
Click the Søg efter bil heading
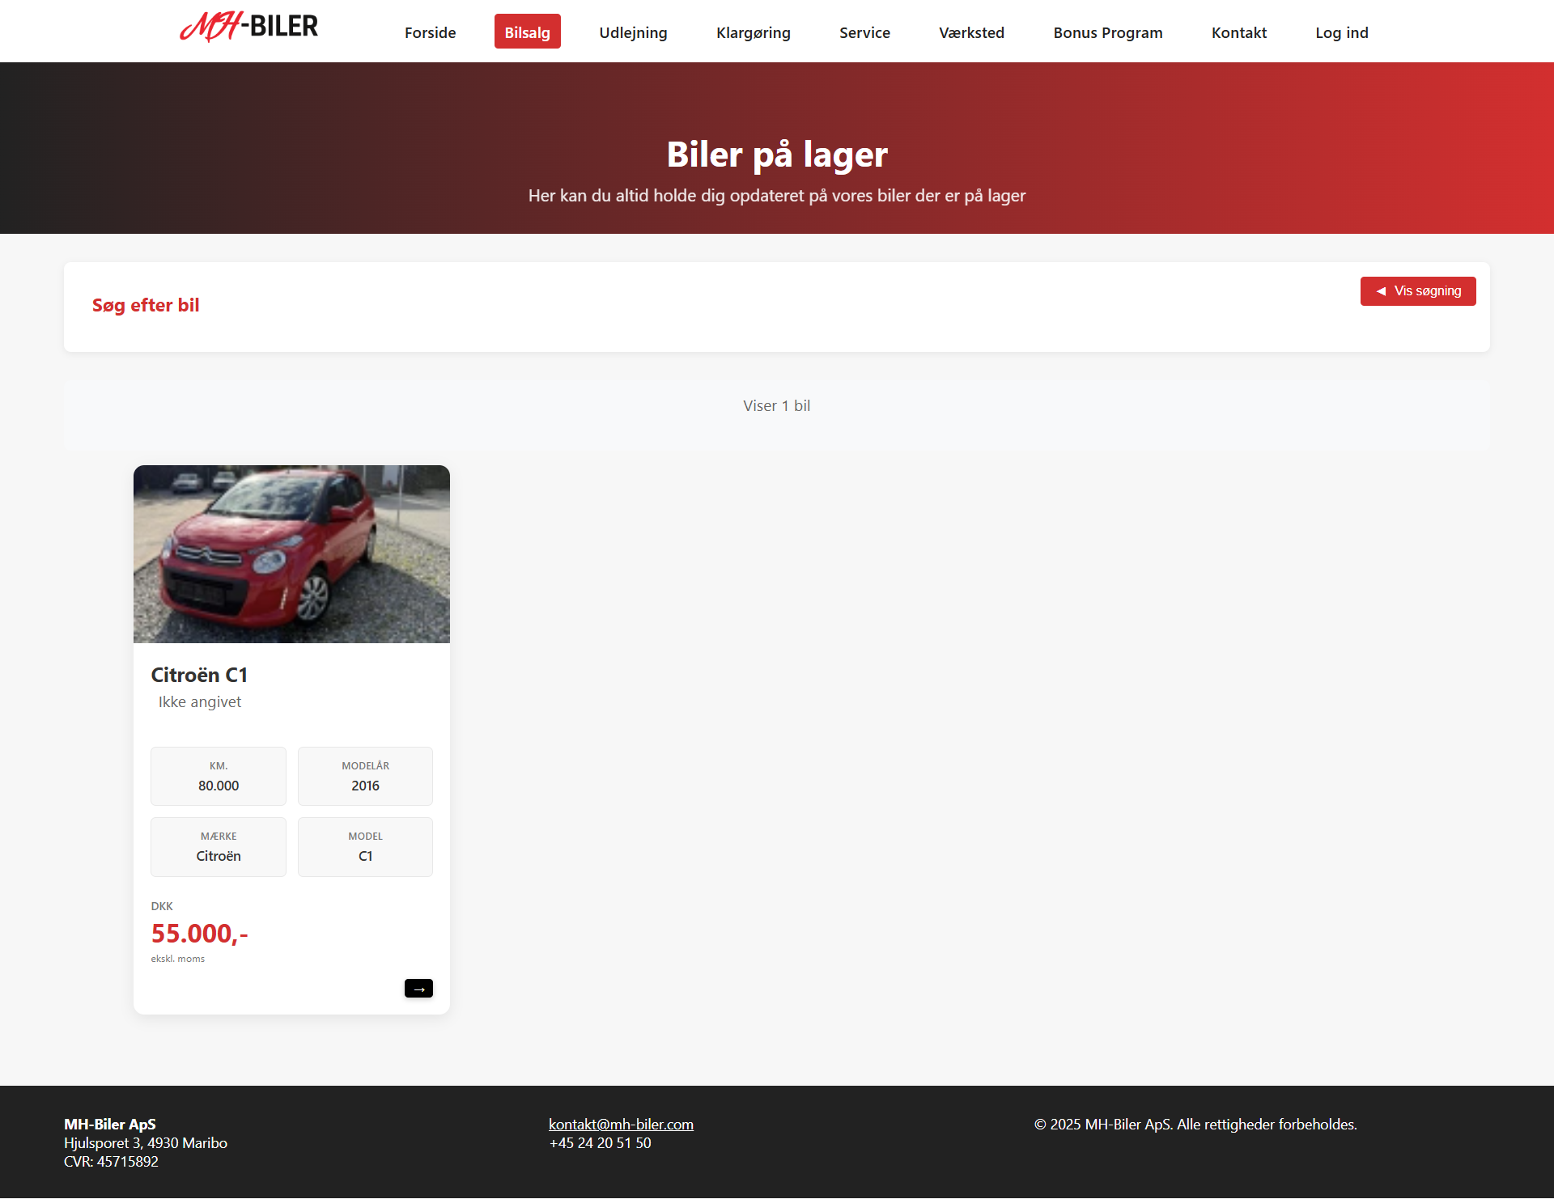pos(146,306)
